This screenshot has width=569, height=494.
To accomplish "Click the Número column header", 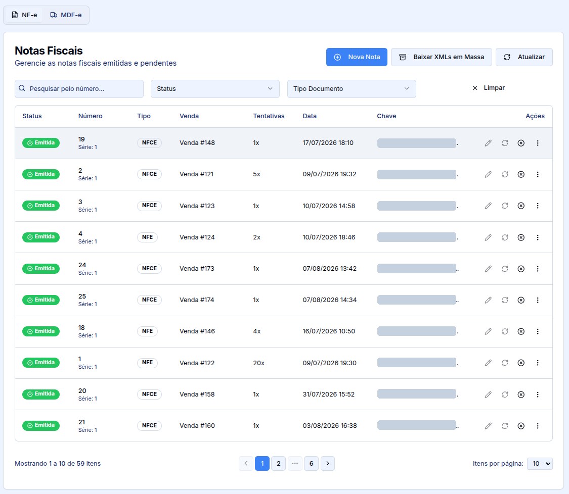I will coord(91,116).
